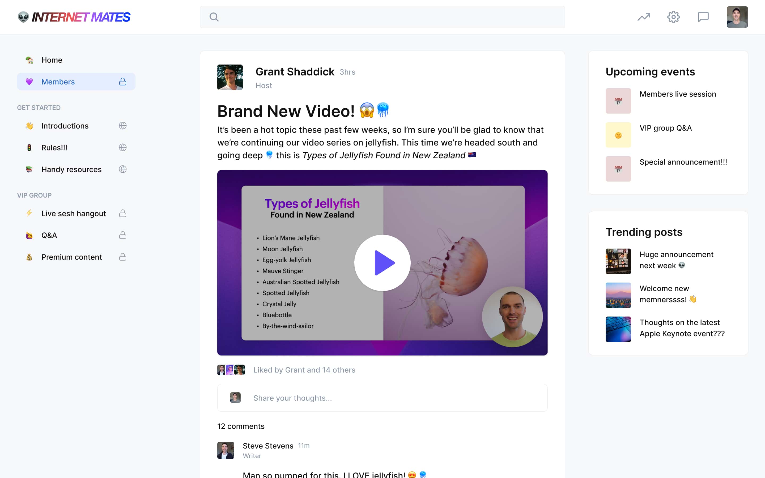Click the lock icon on the Members entry

pos(123,81)
